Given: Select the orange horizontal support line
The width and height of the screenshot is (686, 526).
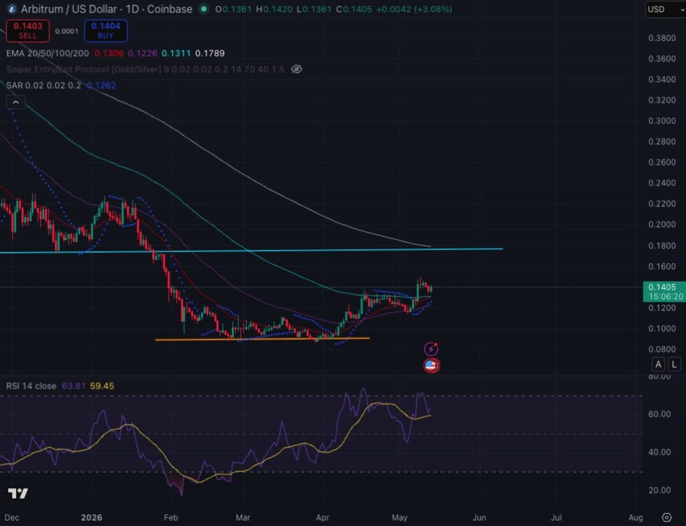Looking at the screenshot, I should (263, 338).
